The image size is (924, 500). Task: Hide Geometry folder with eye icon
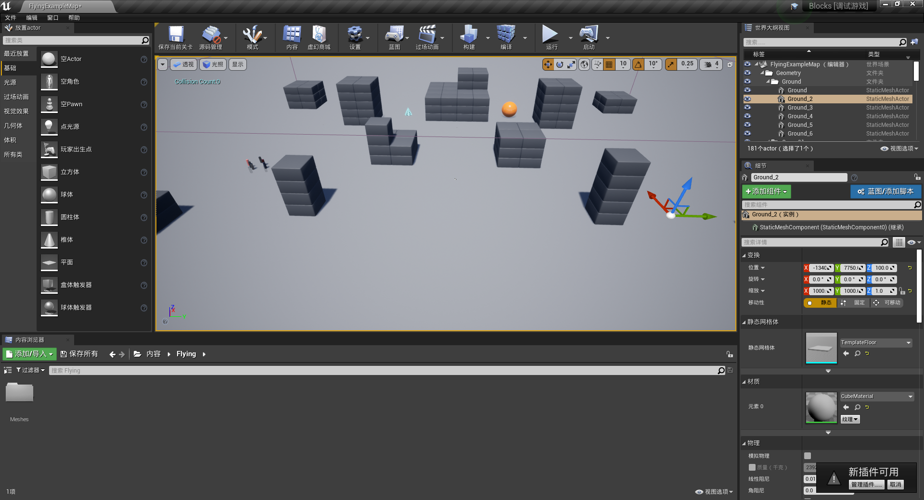pos(747,73)
